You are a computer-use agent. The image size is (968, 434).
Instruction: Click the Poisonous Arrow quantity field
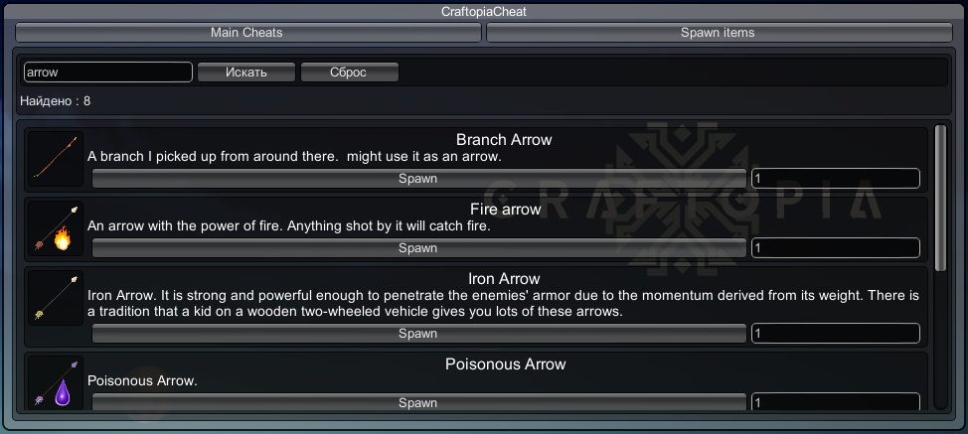835,403
